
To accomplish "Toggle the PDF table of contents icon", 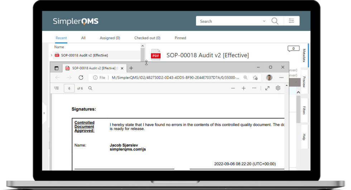I will 57,88.
